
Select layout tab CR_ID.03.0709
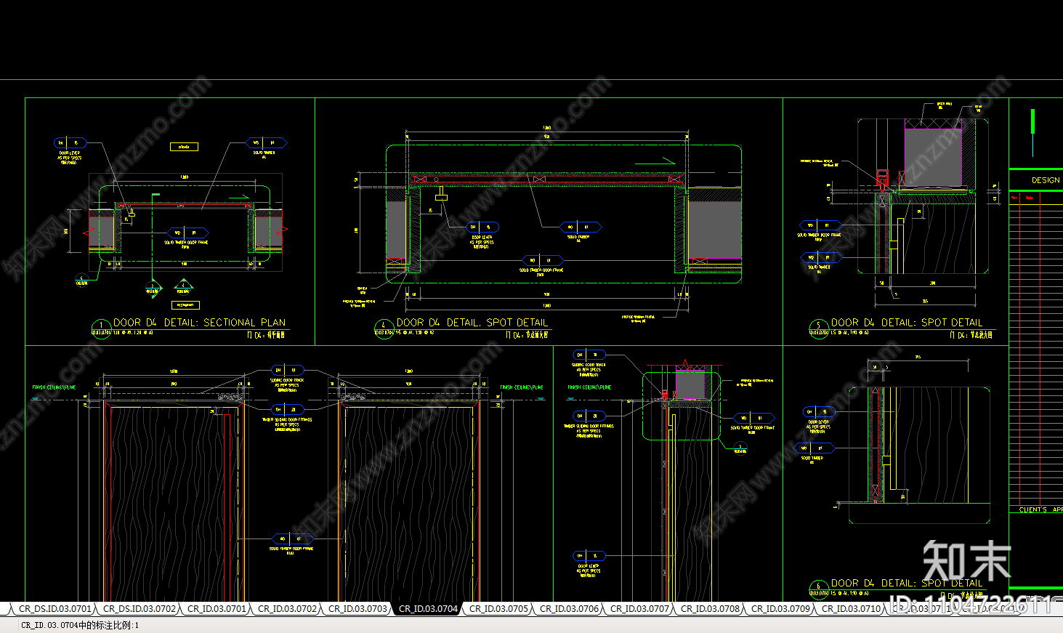pos(780,609)
